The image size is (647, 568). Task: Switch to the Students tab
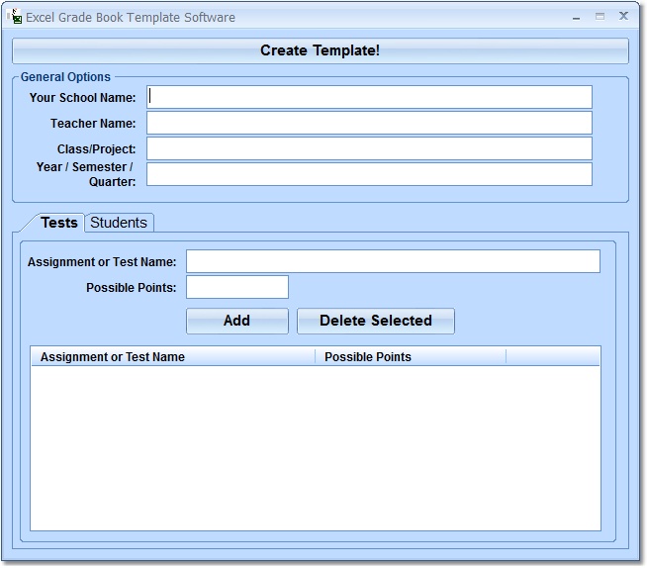pyautogui.click(x=119, y=223)
